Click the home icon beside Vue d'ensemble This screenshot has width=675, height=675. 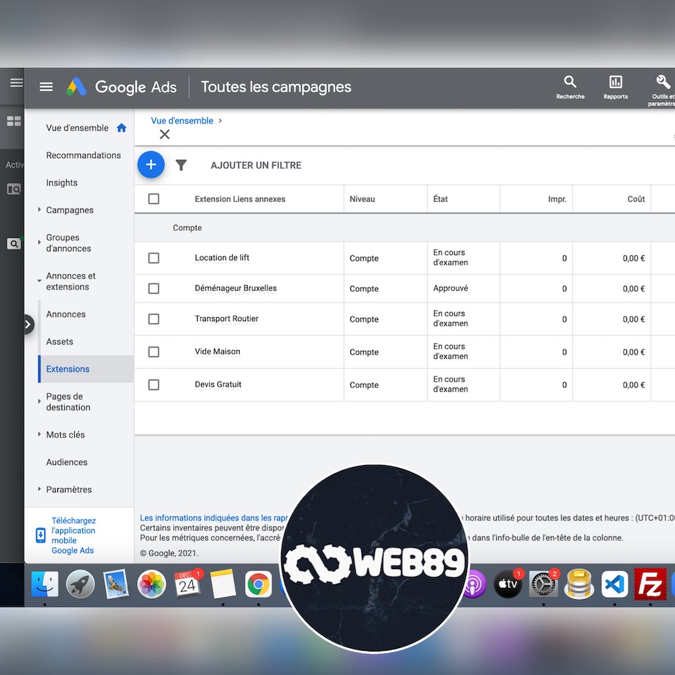(122, 128)
